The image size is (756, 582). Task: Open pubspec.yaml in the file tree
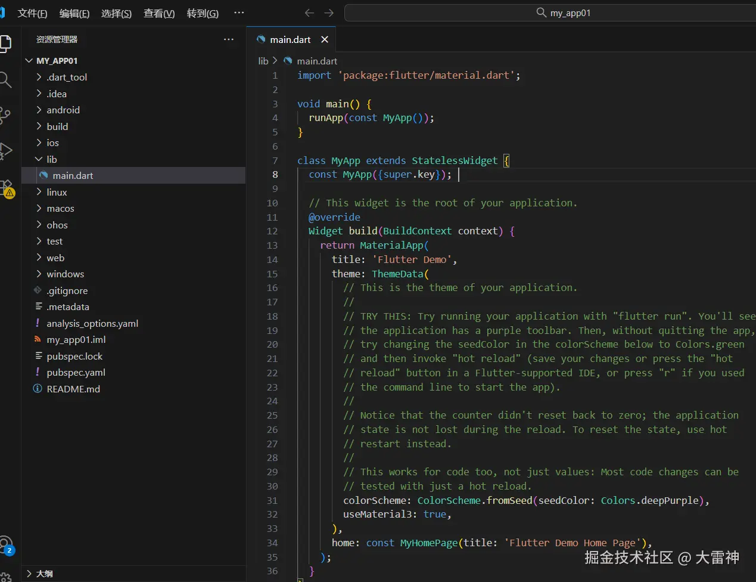[x=76, y=373]
